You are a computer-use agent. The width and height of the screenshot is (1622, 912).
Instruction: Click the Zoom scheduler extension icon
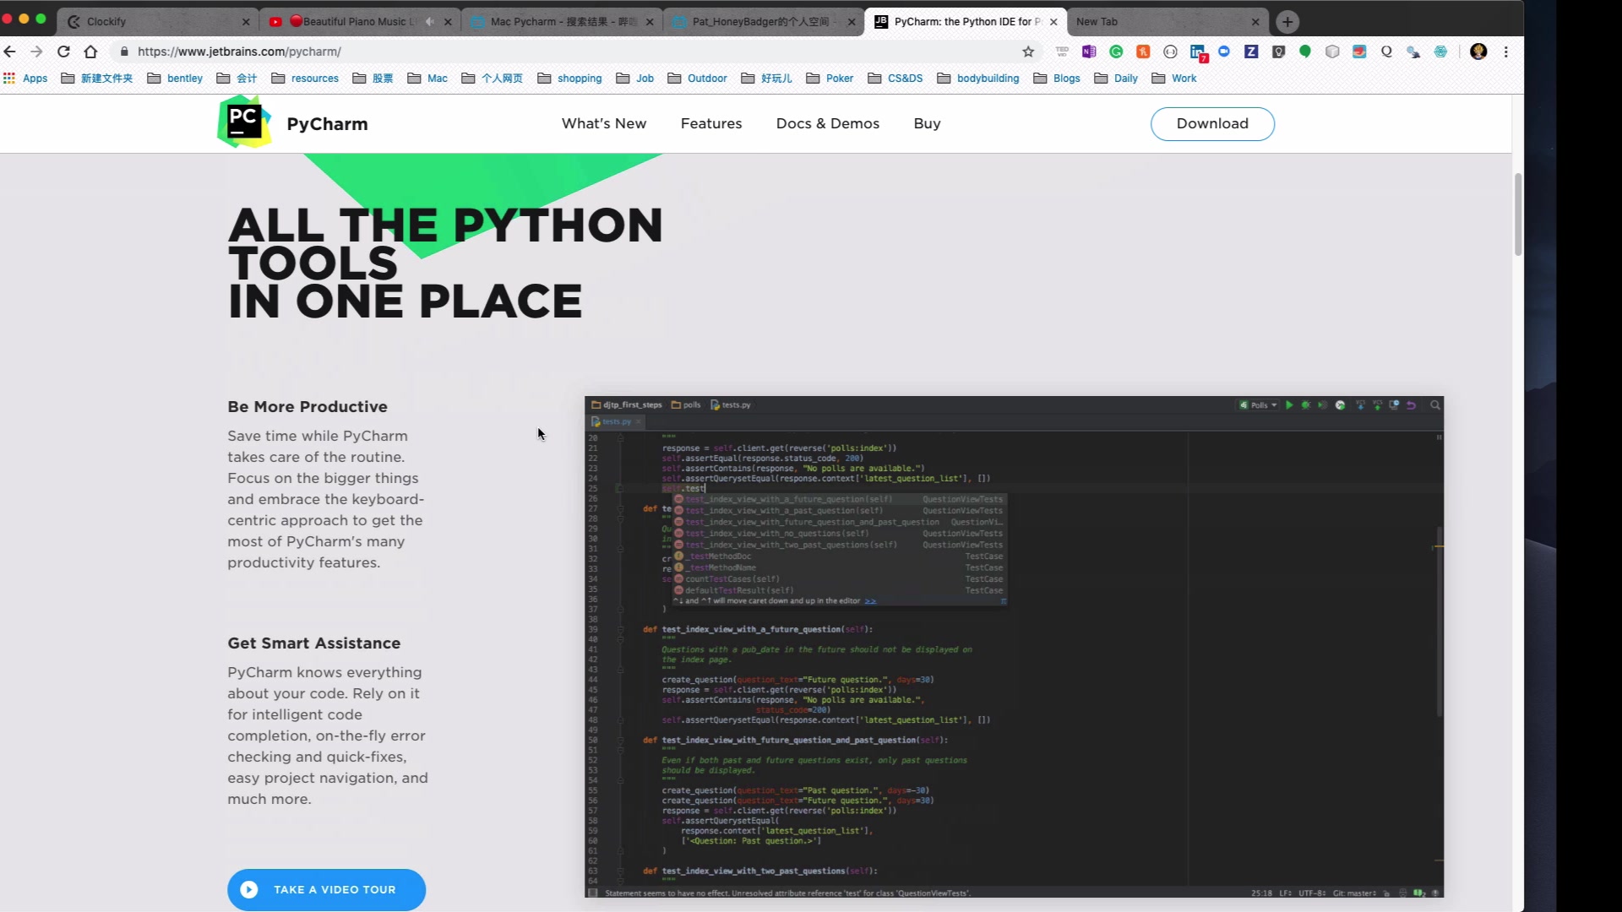click(1224, 52)
